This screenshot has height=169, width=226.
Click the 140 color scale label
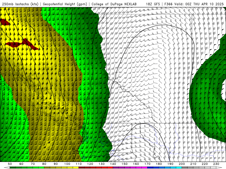tap(113, 164)
